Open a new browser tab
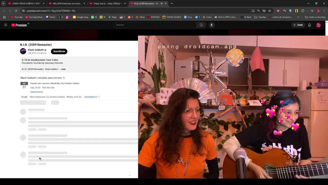Image resolution: width=328 pixels, height=185 pixels. coord(172,4)
